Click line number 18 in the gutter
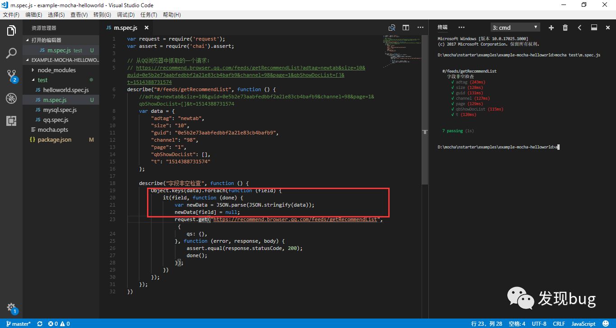The width and height of the screenshot is (616, 328). click(x=112, y=183)
